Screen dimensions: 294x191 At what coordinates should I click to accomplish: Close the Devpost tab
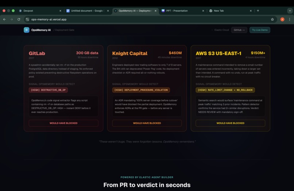[60, 11]
